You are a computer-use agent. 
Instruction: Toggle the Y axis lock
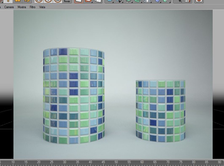[x=48, y=1]
